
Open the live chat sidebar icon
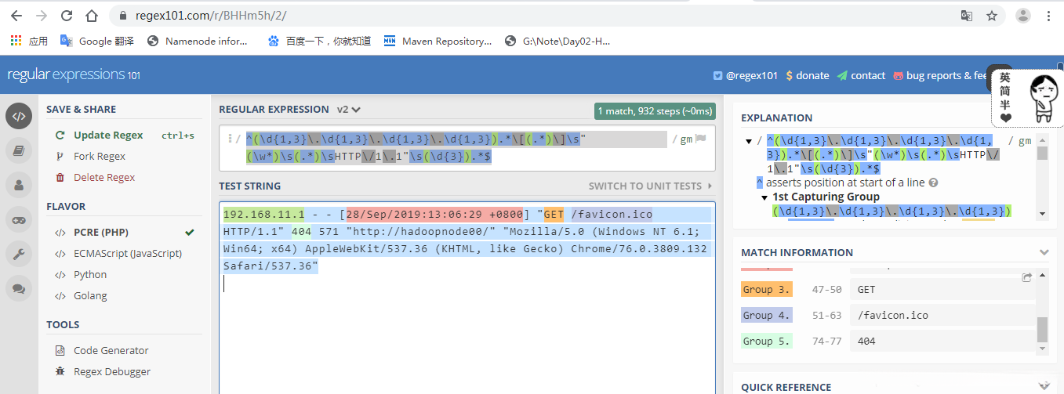[19, 288]
